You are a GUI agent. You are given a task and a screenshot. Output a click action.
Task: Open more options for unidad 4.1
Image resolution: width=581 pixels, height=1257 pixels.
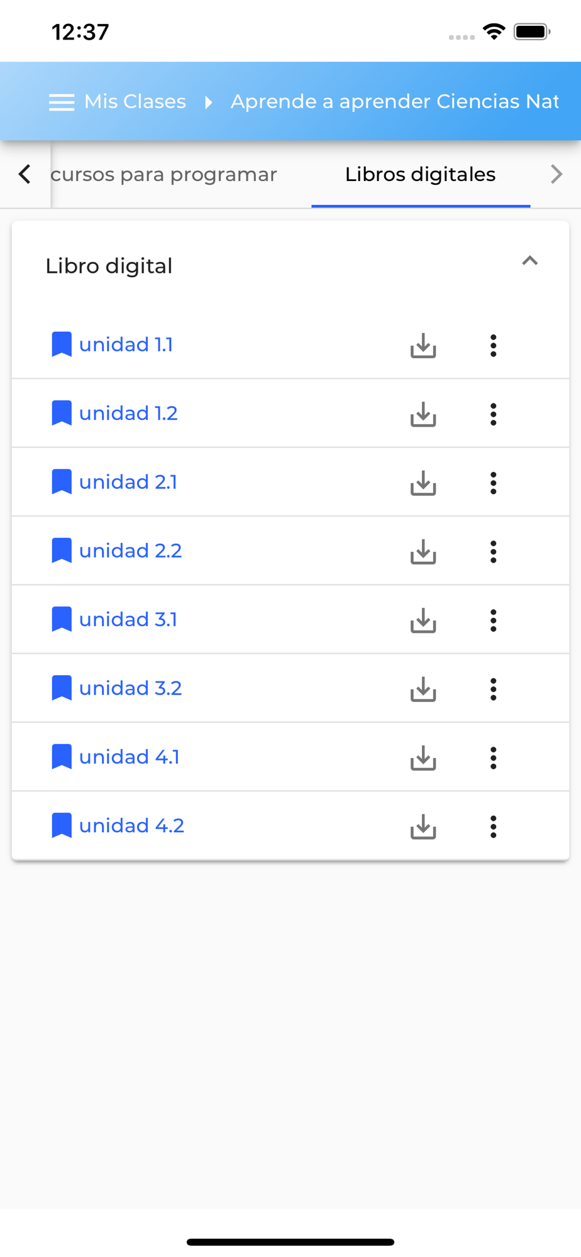[x=494, y=758]
